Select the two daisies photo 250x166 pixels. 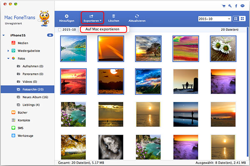pos(223,49)
